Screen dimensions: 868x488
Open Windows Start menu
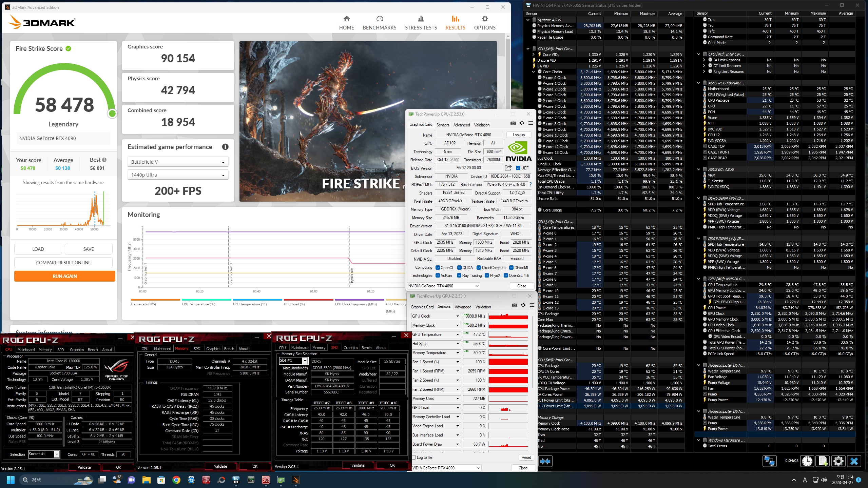[x=11, y=480]
